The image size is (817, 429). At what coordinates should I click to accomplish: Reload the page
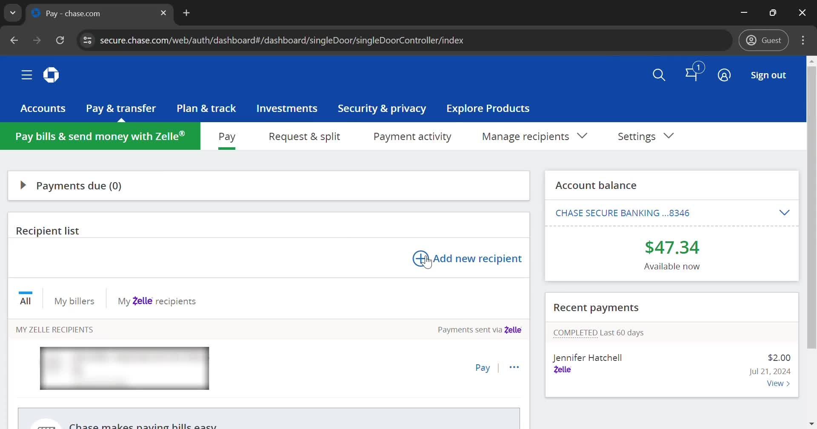tap(60, 40)
